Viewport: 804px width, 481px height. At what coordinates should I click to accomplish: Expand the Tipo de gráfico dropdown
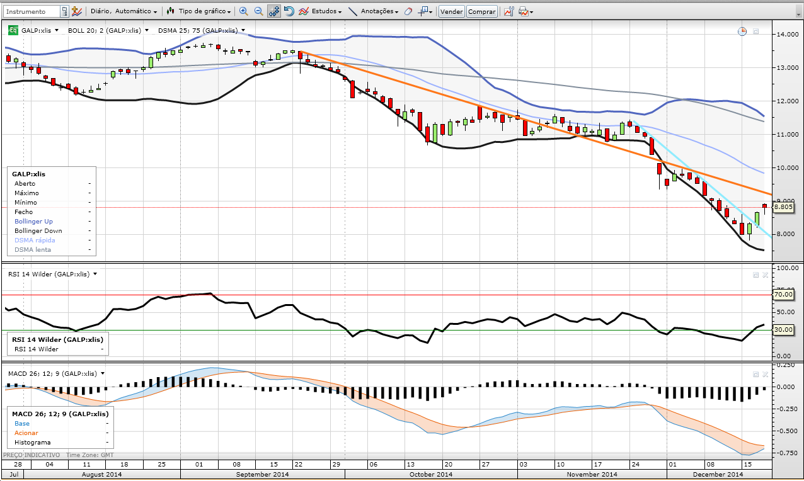[198, 11]
